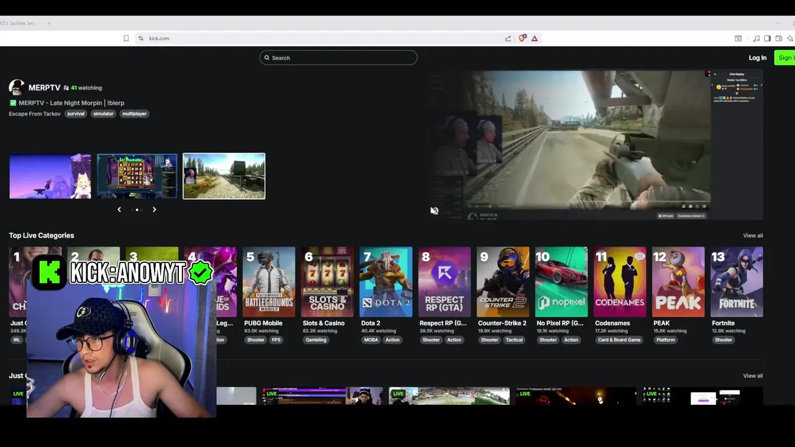Click the Log In button
This screenshot has height=447, width=795.
(x=757, y=58)
